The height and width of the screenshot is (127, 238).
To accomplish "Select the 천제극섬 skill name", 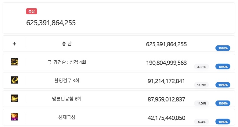I will [67, 117].
